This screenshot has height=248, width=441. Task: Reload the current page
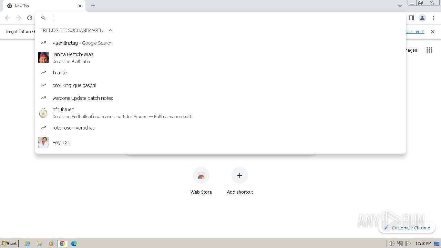(x=30, y=18)
